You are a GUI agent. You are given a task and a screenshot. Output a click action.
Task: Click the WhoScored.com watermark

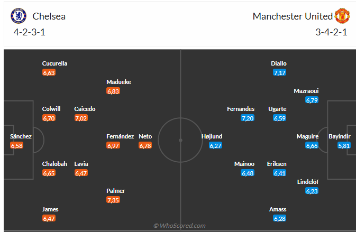click(179, 226)
